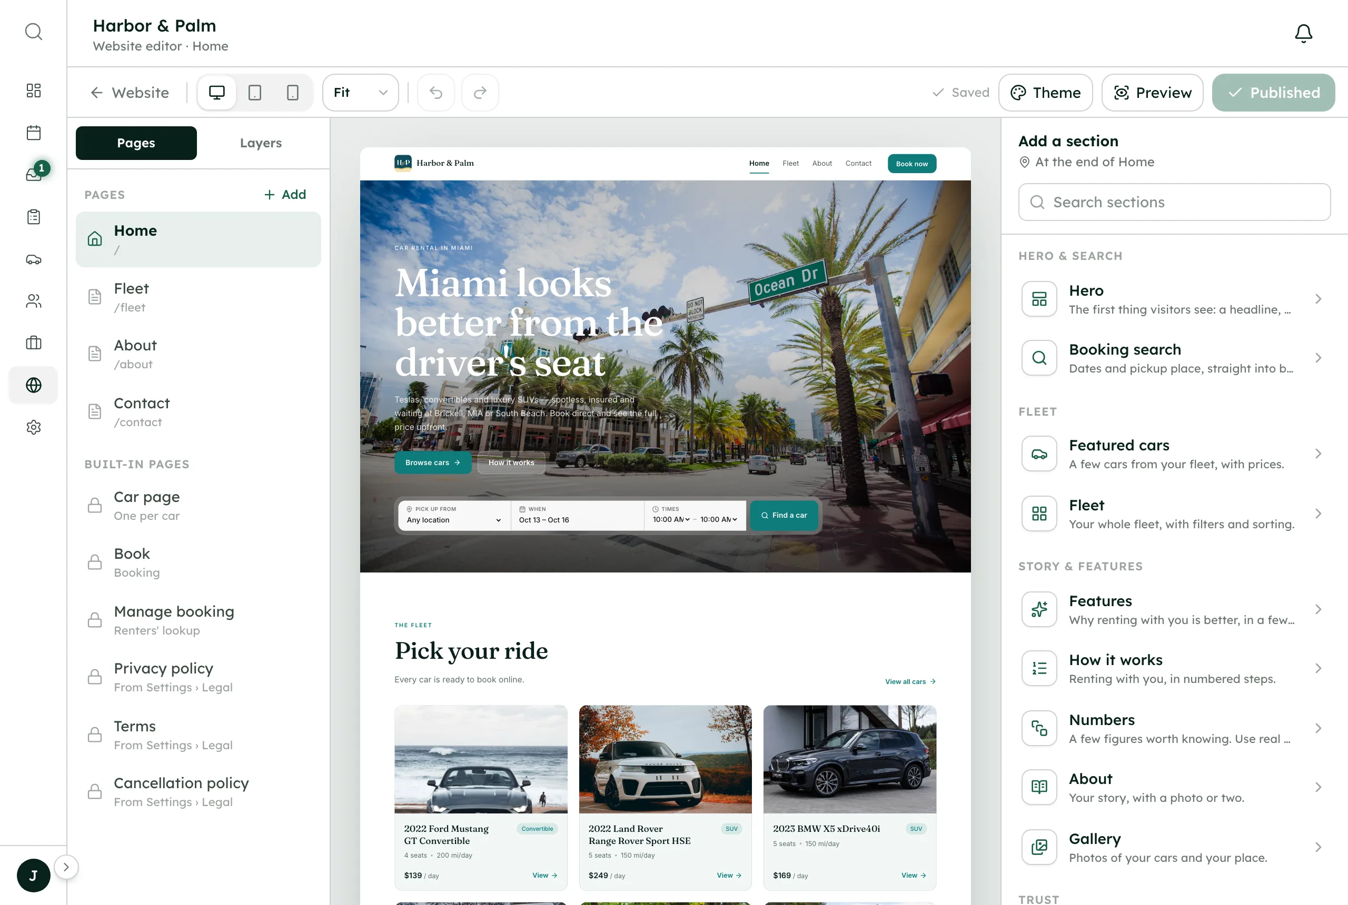Select the Pages tab
Viewport: 1348px width, 905px height.
(x=136, y=143)
